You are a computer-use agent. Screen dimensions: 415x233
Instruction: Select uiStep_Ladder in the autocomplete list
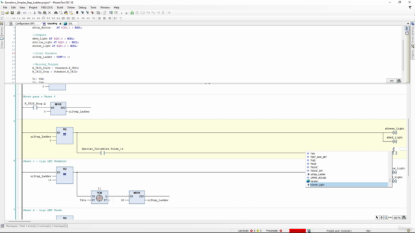[348, 174]
